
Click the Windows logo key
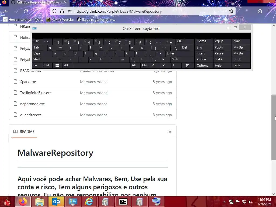tap(57, 65)
